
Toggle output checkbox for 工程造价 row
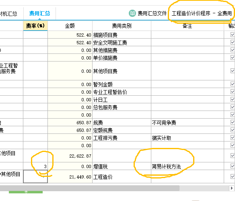233,176
